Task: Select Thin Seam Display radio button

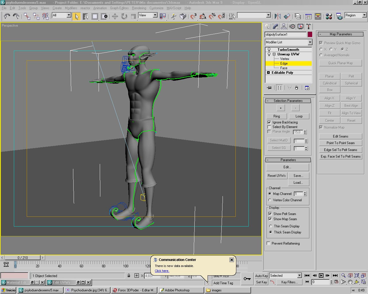Action: pos(270,226)
